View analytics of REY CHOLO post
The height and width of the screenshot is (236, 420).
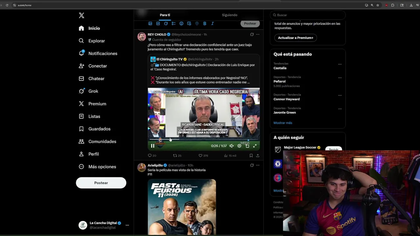230,156
